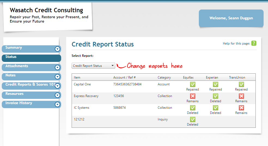Click the Select Report label
This screenshot has width=268, height=146.
pos(83,56)
